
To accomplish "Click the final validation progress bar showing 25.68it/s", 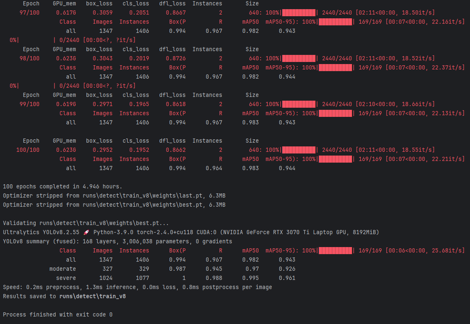I will pos(335,250).
